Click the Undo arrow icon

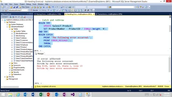tap(53, 7)
